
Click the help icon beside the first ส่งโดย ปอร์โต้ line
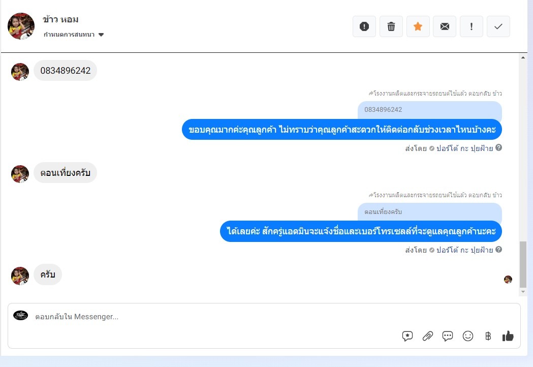click(498, 147)
